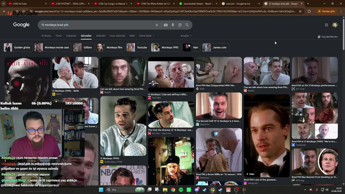Screen dimensions: 345x194
Task: Open 'The trick the director' AS USA link
Action: pos(170,130)
